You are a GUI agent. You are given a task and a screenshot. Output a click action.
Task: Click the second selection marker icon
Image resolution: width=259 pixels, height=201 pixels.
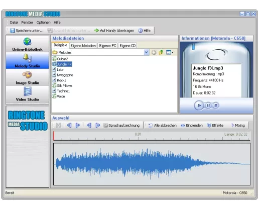[x=77, y=125]
